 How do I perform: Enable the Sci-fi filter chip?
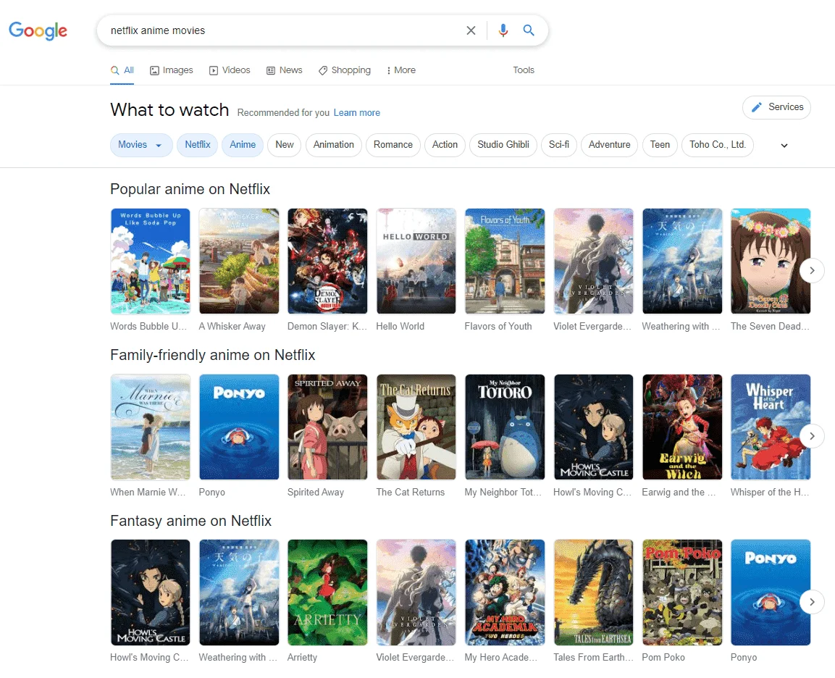click(x=559, y=145)
